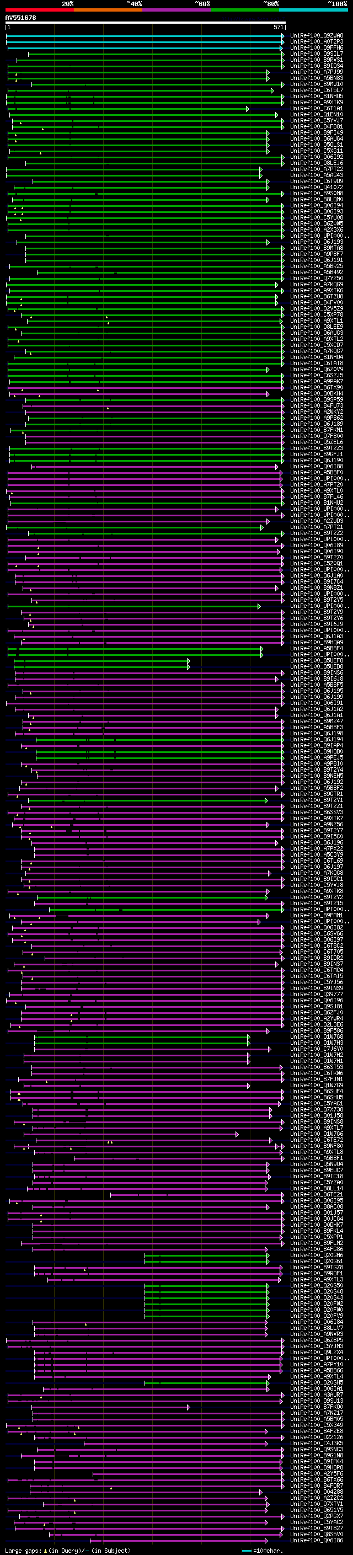Select the UniRef100_B9G1N8 label
The image size is (353, 1555).
317,1455
